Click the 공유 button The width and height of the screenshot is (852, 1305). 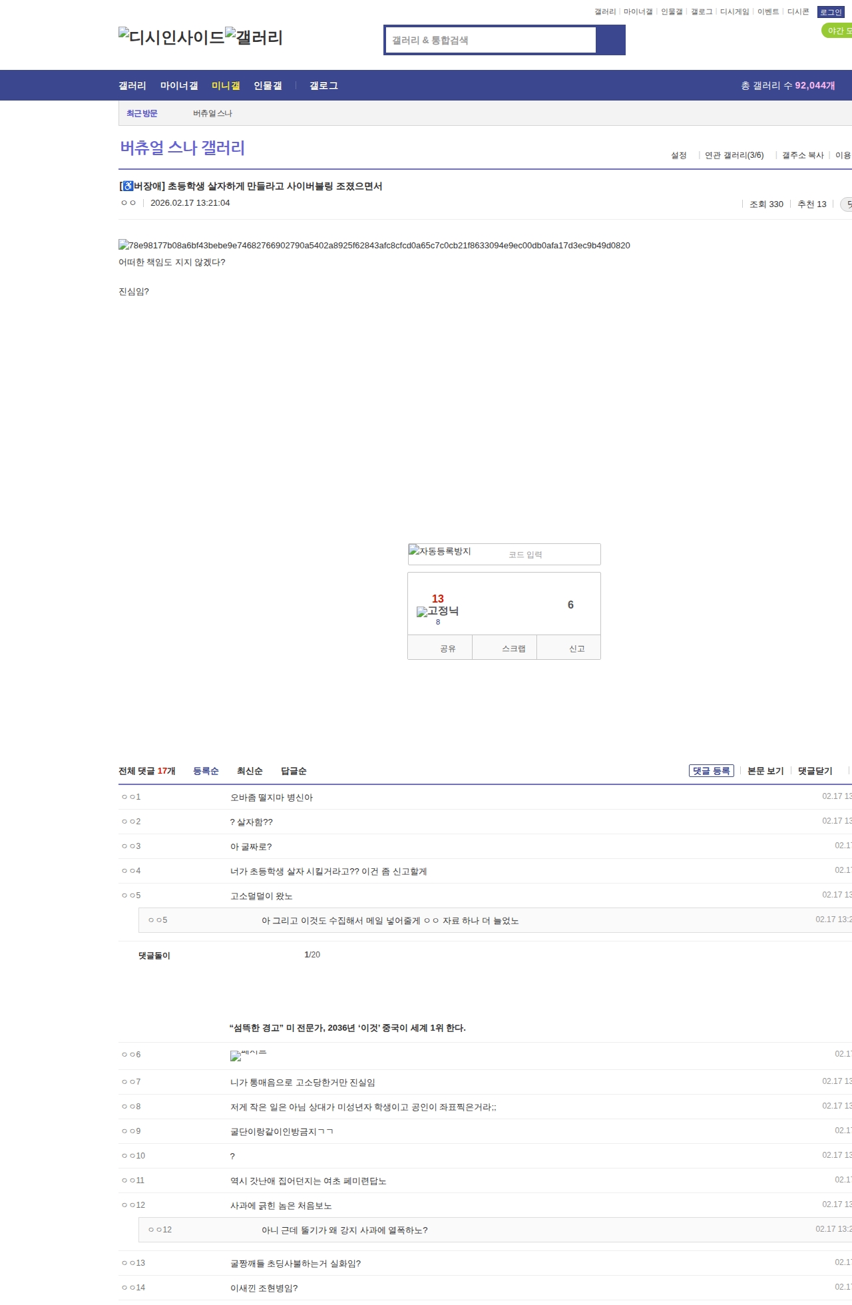tap(440, 648)
